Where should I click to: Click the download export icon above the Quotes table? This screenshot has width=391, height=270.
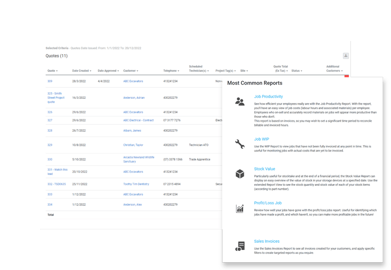pos(346,56)
